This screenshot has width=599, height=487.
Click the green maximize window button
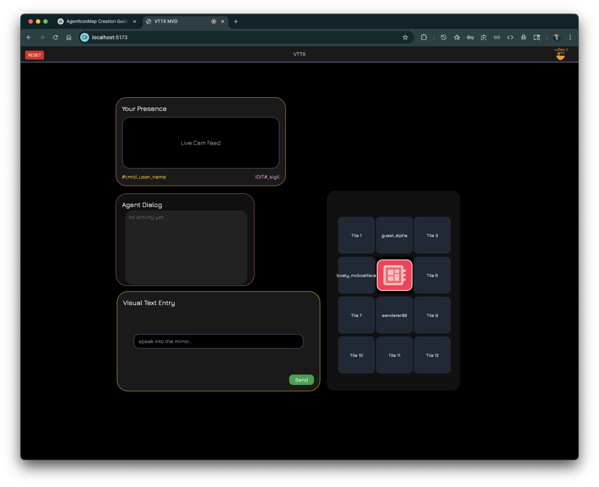point(45,21)
